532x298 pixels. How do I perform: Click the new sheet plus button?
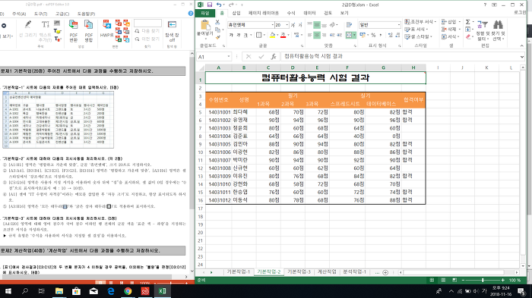pos(385,272)
